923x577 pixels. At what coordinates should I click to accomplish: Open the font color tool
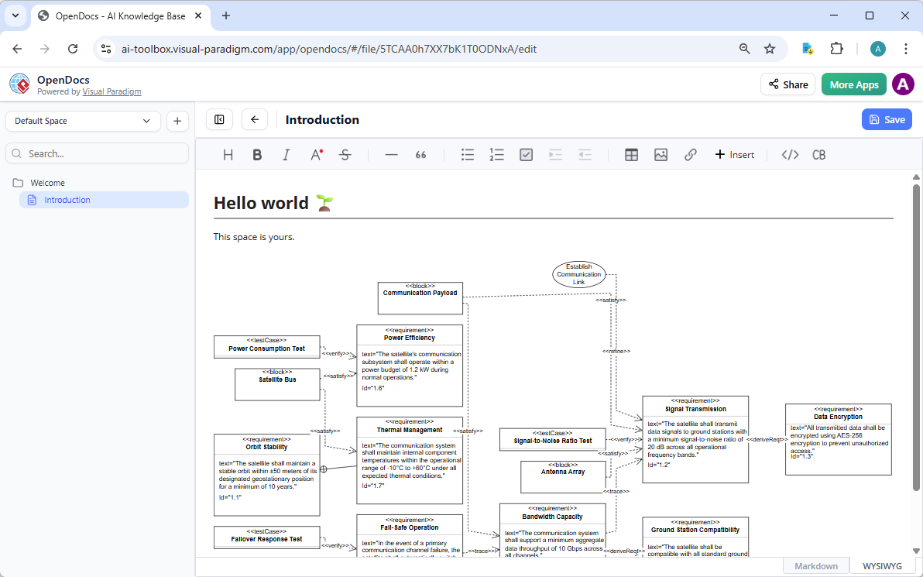click(x=315, y=154)
